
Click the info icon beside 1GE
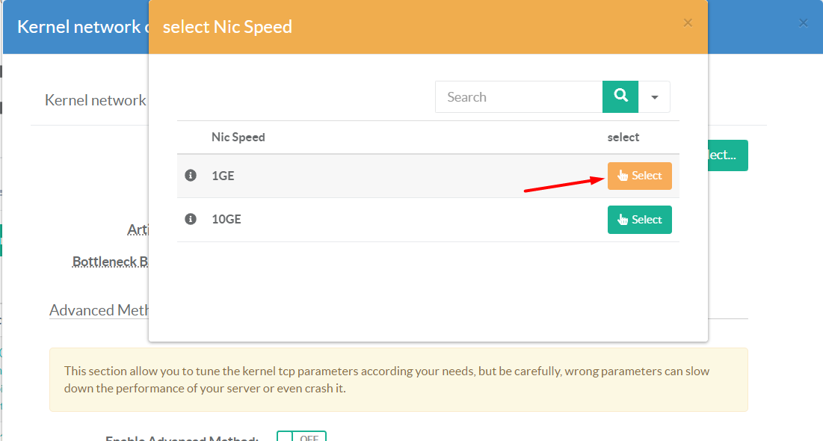[x=191, y=176]
